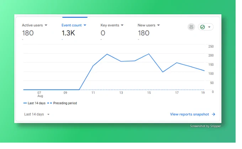Click the 200 y-axis label
The image size is (242, 149).
[x=211, y=55]
